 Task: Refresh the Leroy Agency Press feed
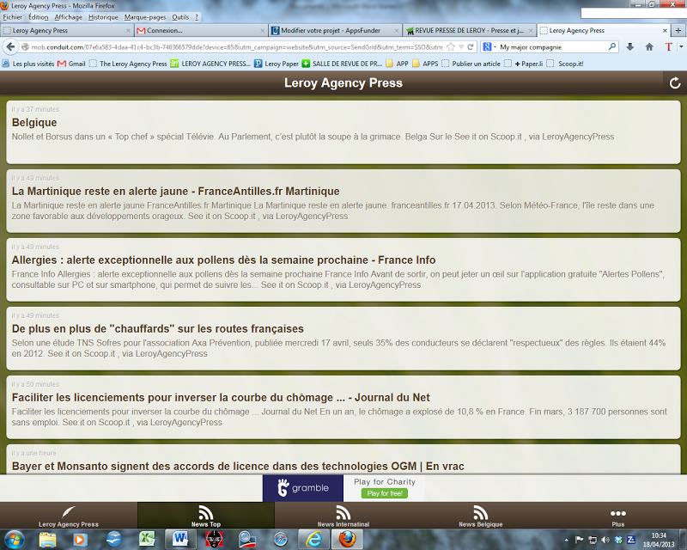click(675, 82)
